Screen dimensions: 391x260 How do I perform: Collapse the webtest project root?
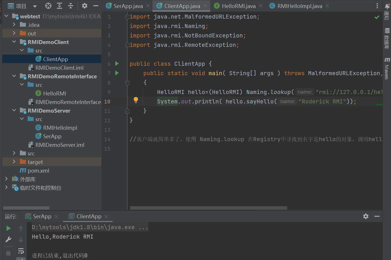pos(7,16)
